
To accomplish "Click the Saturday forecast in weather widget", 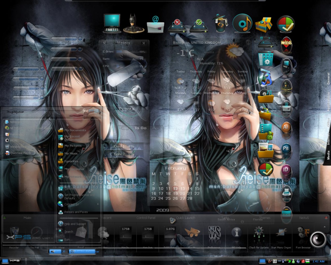I will point(227,79).
